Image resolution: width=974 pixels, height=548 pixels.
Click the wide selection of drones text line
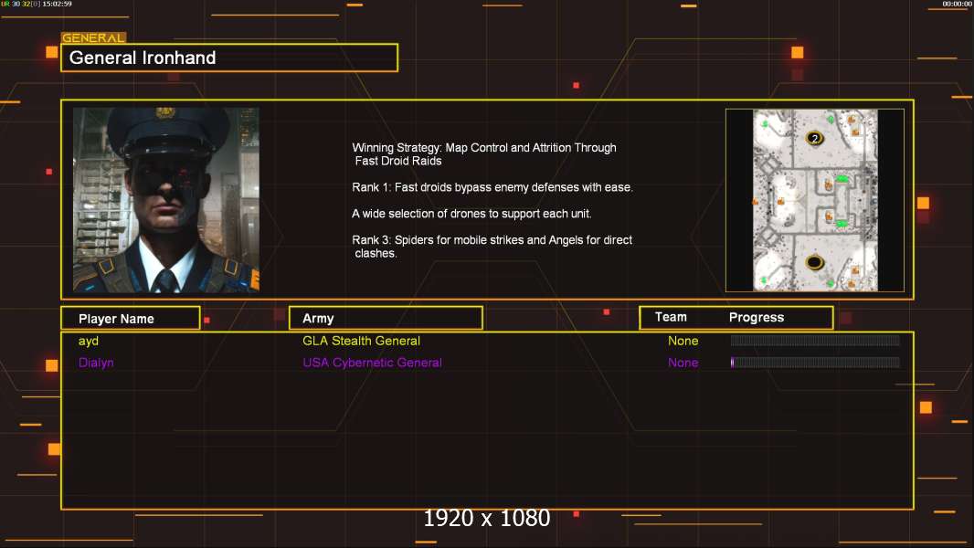point(471,214)
